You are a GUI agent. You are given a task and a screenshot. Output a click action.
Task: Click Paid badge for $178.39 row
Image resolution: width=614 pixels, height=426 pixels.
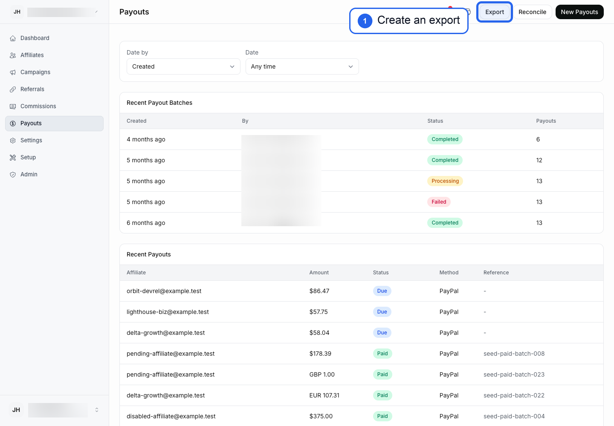coord(382,354)
